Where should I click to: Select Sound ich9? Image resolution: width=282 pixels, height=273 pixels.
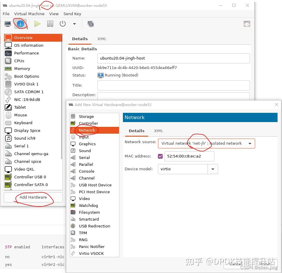33,138
